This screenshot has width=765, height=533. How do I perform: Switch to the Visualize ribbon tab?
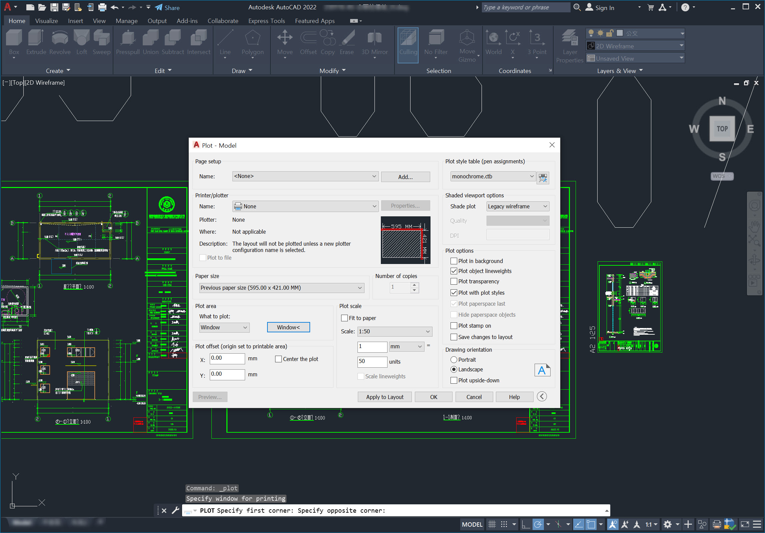(x=46, y=21)
